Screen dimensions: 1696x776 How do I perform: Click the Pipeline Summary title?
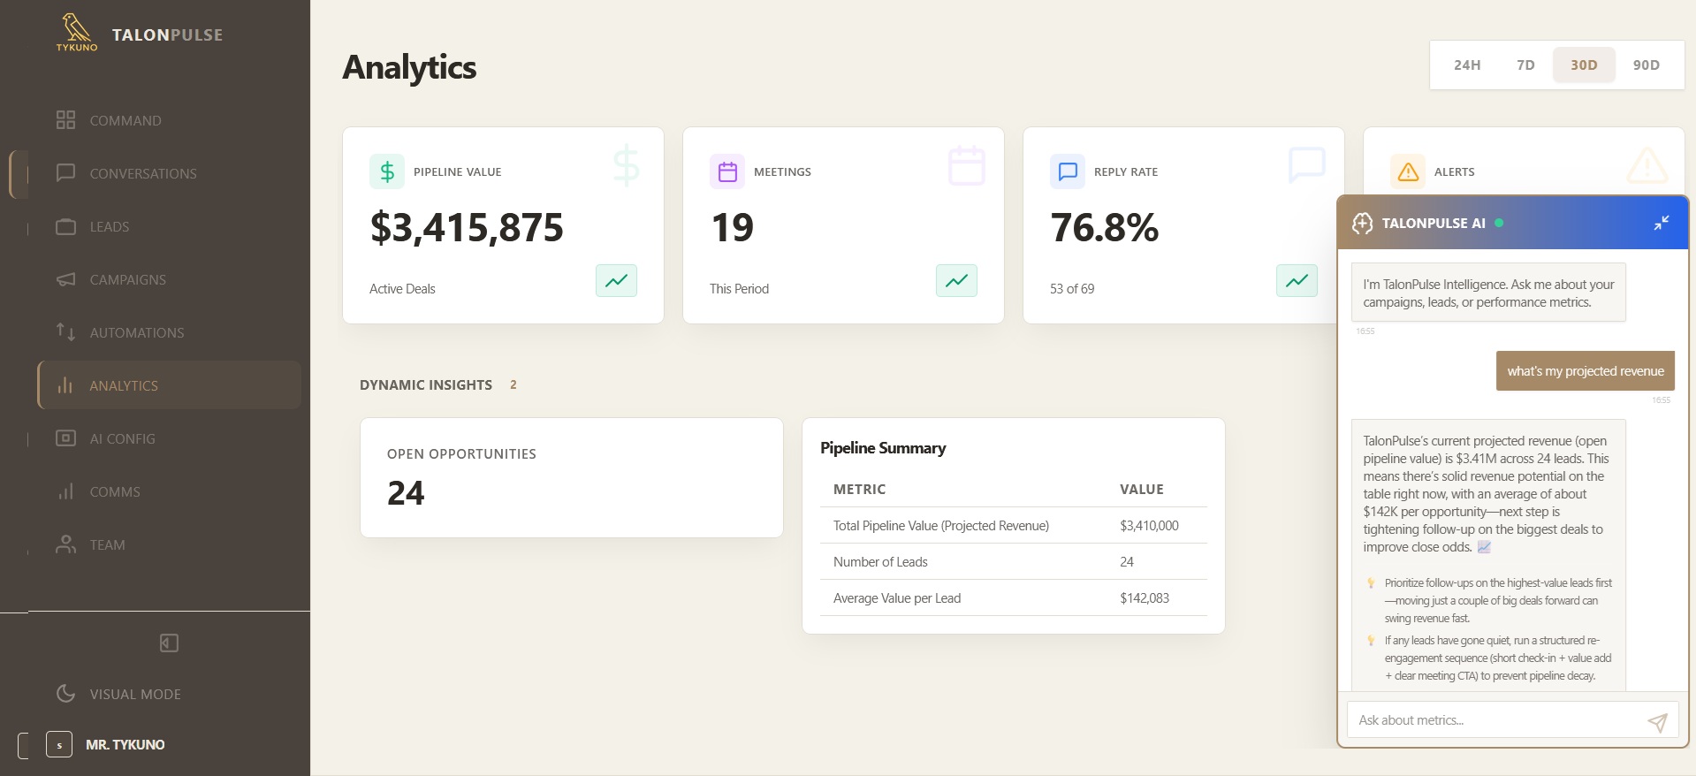tap(883, 448)
